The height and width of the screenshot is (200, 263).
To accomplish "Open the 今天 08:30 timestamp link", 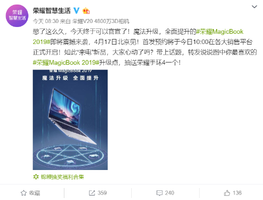I will (45, 21).
